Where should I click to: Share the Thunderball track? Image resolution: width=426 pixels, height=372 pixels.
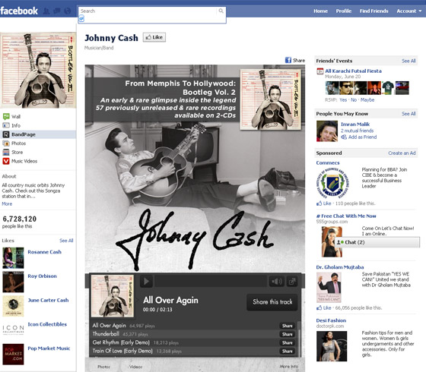click(288, 334)
